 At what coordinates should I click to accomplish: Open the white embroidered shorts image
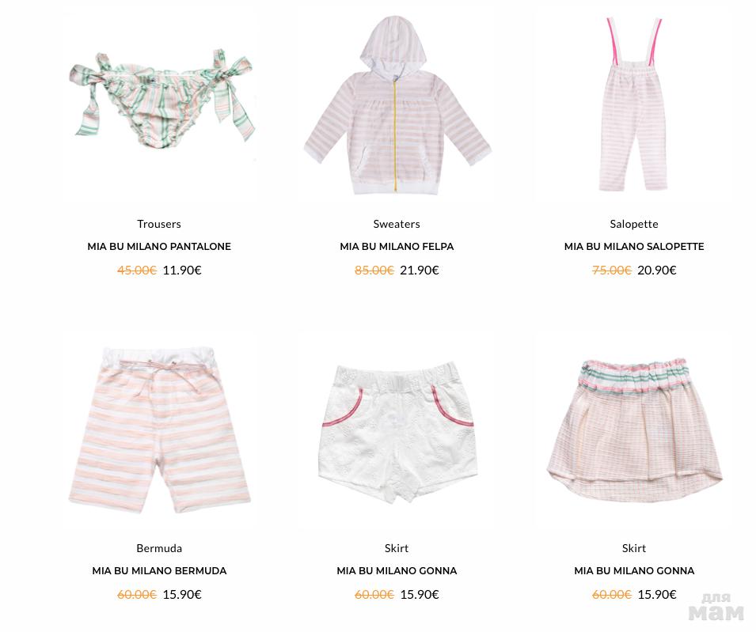pyautogui.click(x=397, y=433)
